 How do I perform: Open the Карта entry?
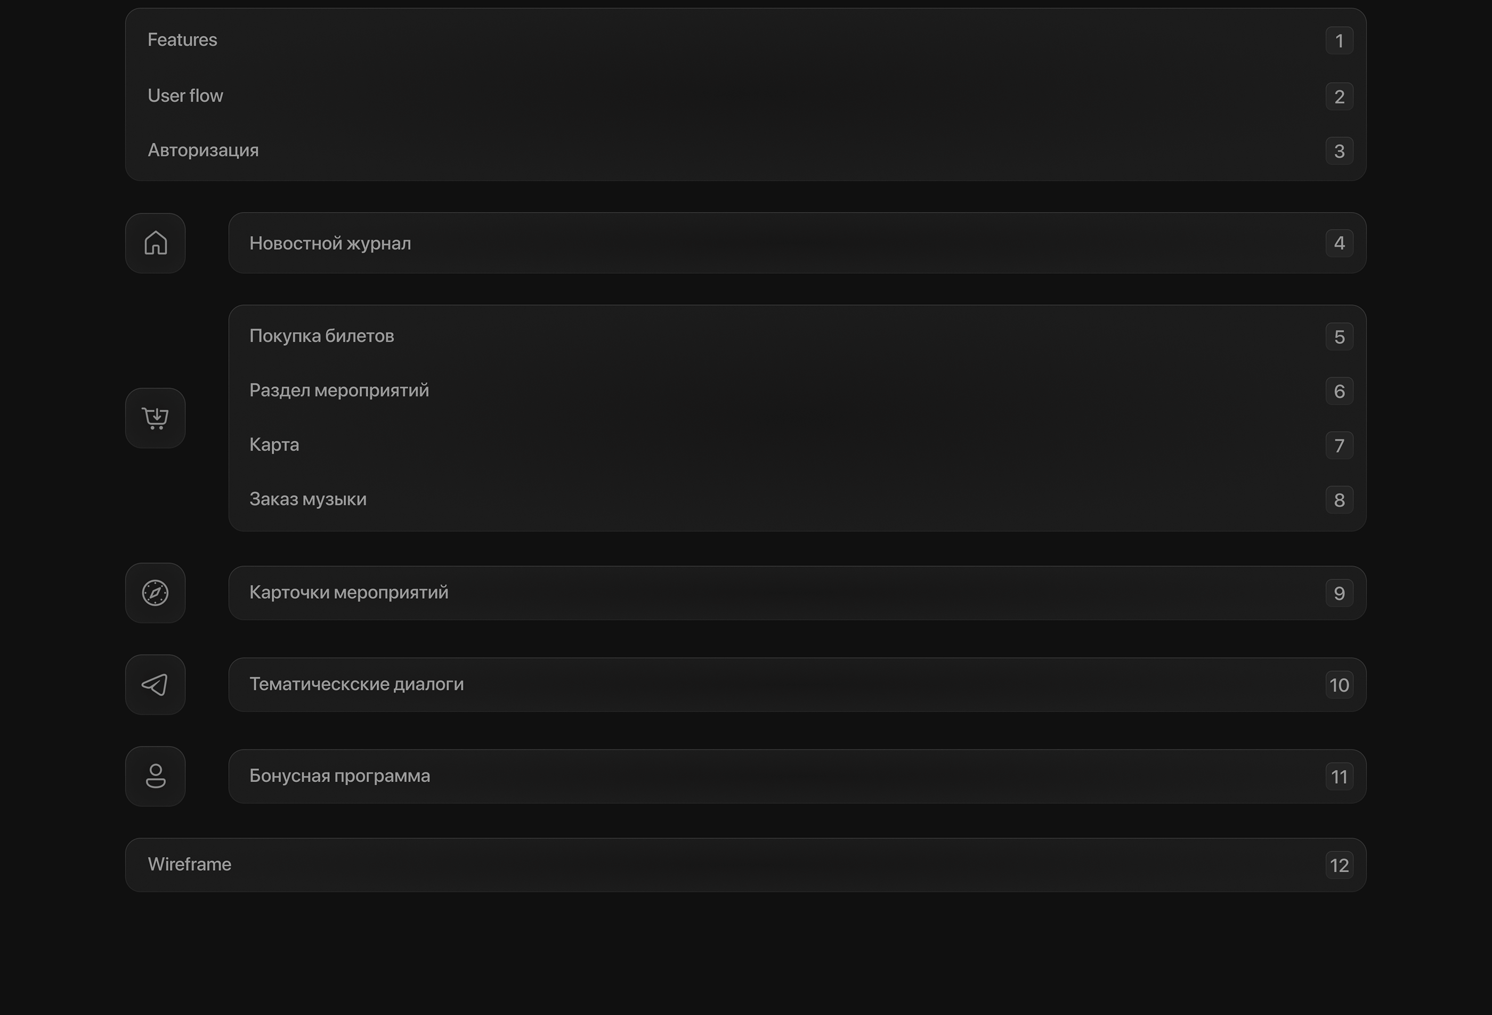[x=274, y=445]
